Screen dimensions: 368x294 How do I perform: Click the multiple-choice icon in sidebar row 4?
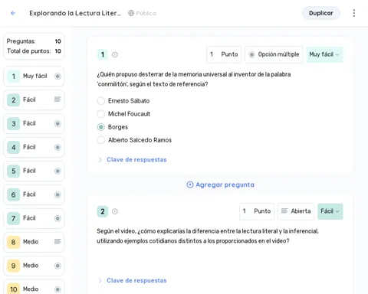coord(58,147)
